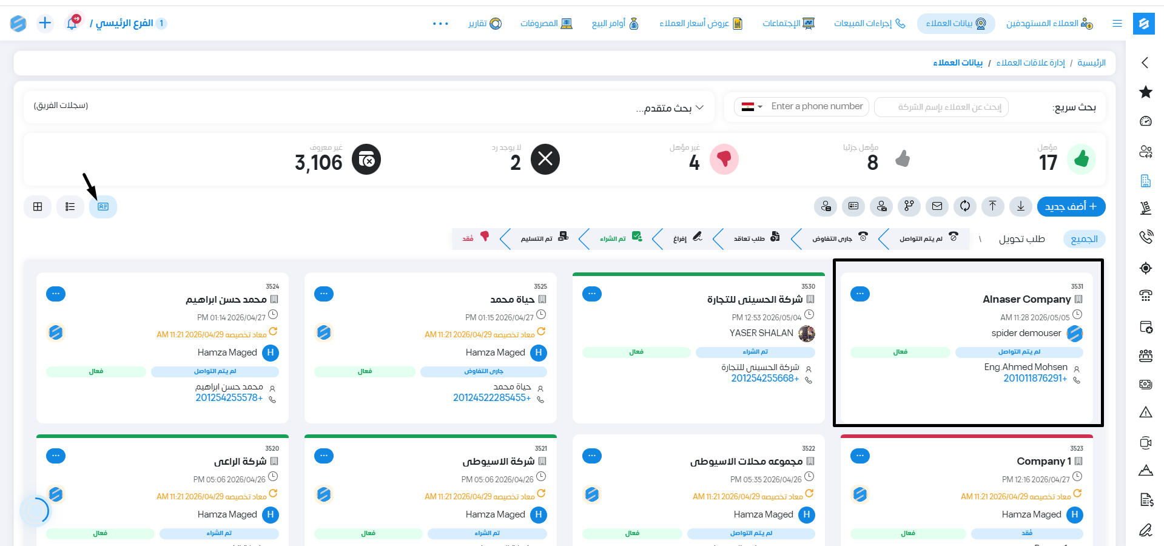The height and width of the screenshot is (546, 1164).
Task: Open the 'عروض أسعار العملاء' menu
Action: point(701,23)
